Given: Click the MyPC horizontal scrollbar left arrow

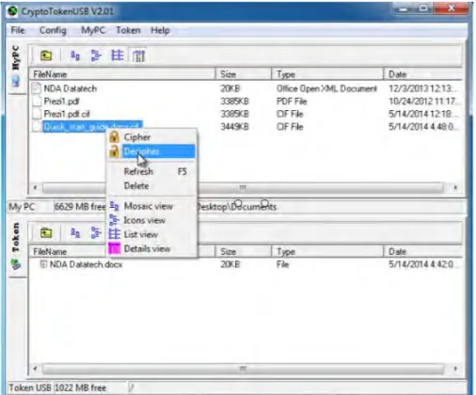Looking at the screenshot, I should coord(35,187).
